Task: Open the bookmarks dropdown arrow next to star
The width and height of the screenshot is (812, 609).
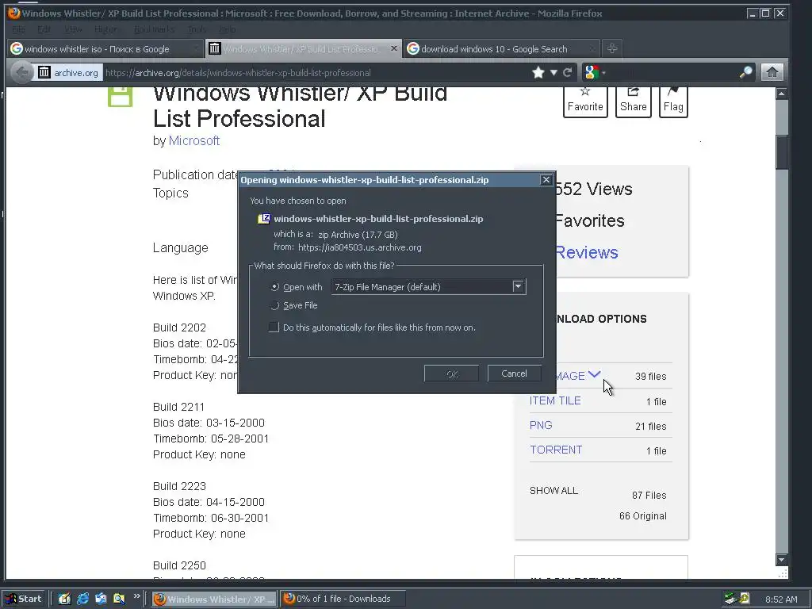Action: pyautogui.click(x=553, y=72)
